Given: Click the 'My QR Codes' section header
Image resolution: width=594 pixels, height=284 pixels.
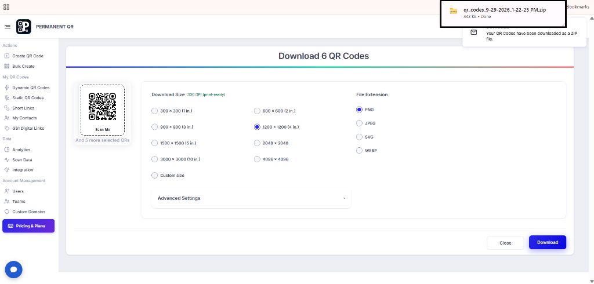Looking at the screenshot, I should tap(16, 77).
